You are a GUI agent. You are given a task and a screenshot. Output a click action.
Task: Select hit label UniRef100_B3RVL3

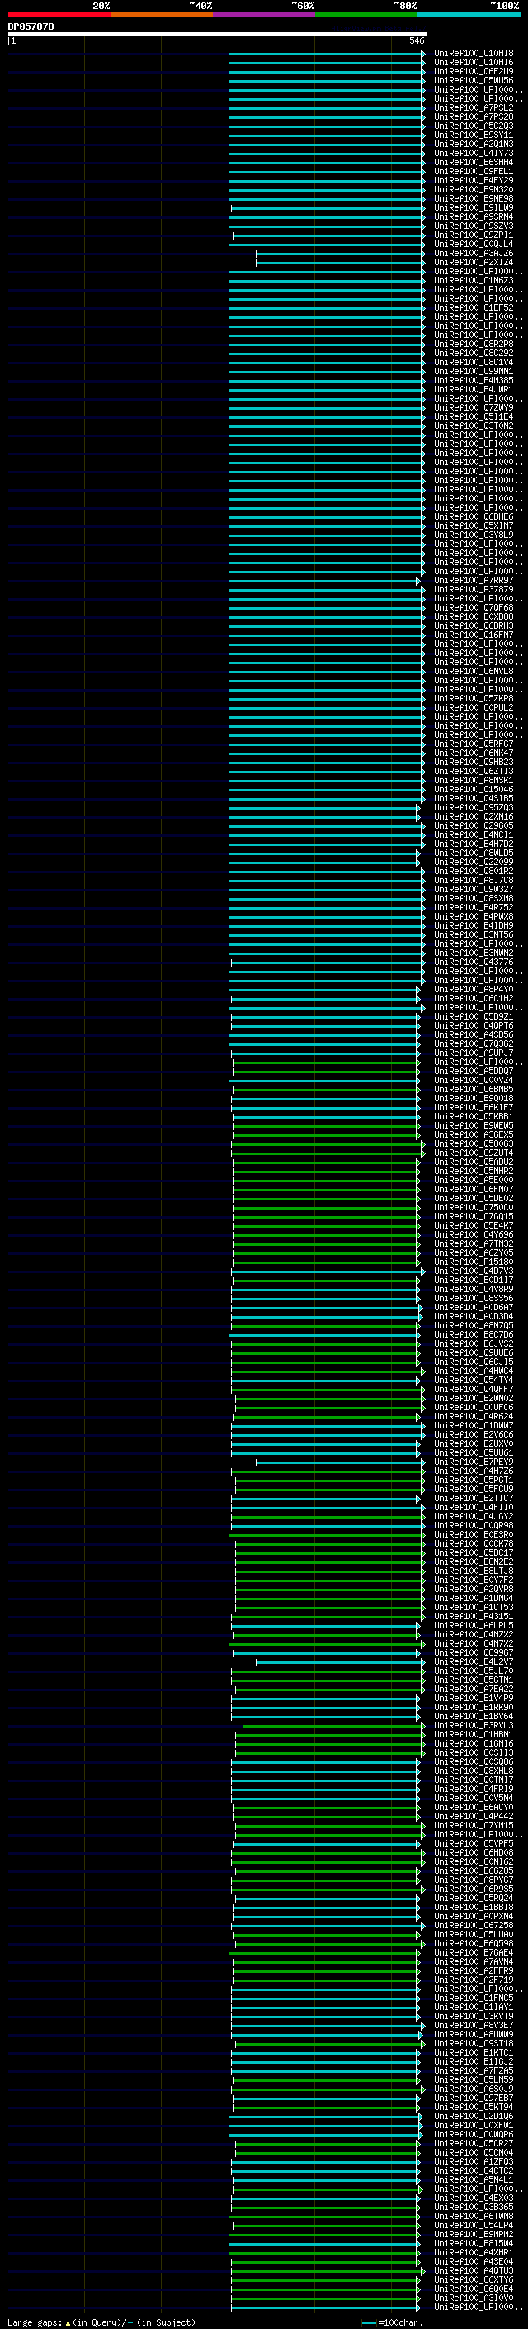point(474,1725)
